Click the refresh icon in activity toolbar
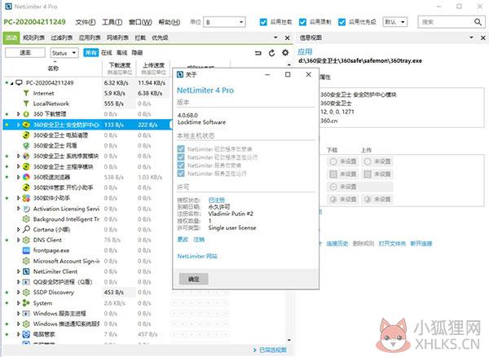This screenshot has height=357, width=489. (x=271, y=53)
